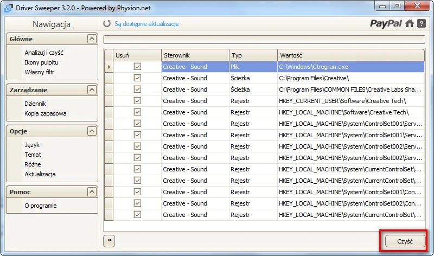434x256 pixels.
Task: Click the Czyść button
Action: point(404,241)
